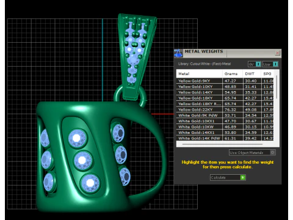Click the DWT column header
This screenshot has height=220, width=293.
coord(252,74)
